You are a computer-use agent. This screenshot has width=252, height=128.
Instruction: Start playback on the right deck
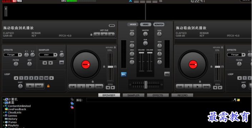click(197, 87)
